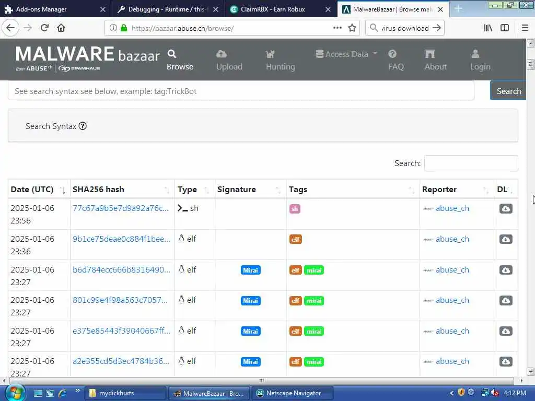Focus the table filter Search box
The image size is (535, 401).
[471, 163]
